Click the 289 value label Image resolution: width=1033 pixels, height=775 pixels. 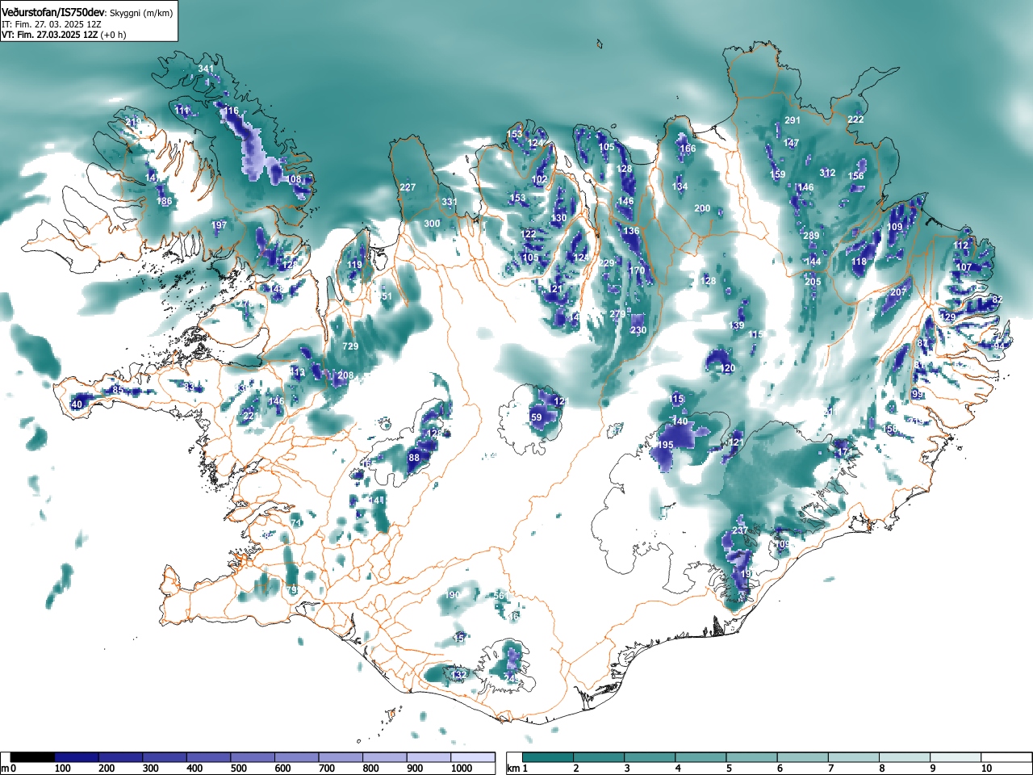pos(811,236)
